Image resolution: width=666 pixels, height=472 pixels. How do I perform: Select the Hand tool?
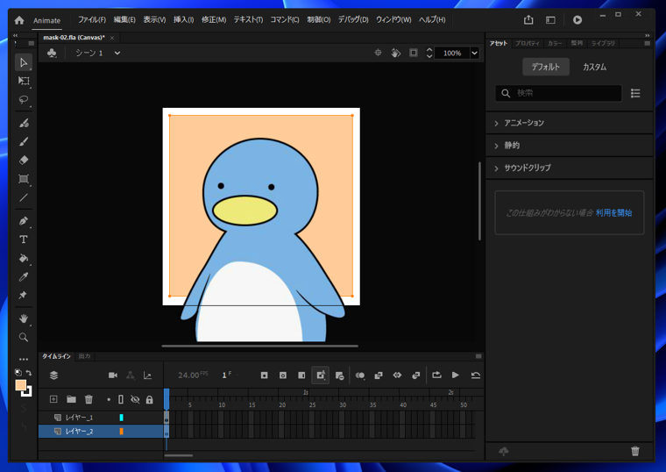24,318
